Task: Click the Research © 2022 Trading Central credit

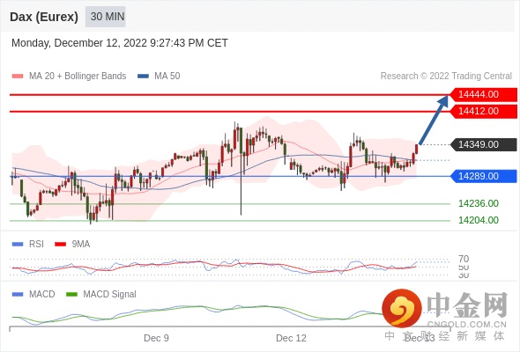Action: coord(446,77)
